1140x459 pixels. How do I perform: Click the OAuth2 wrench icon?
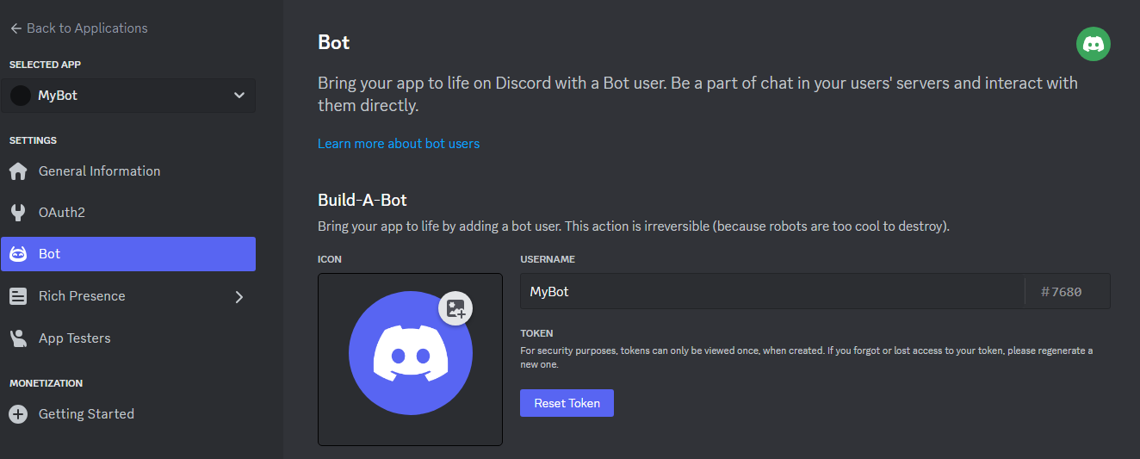point(18,213)
